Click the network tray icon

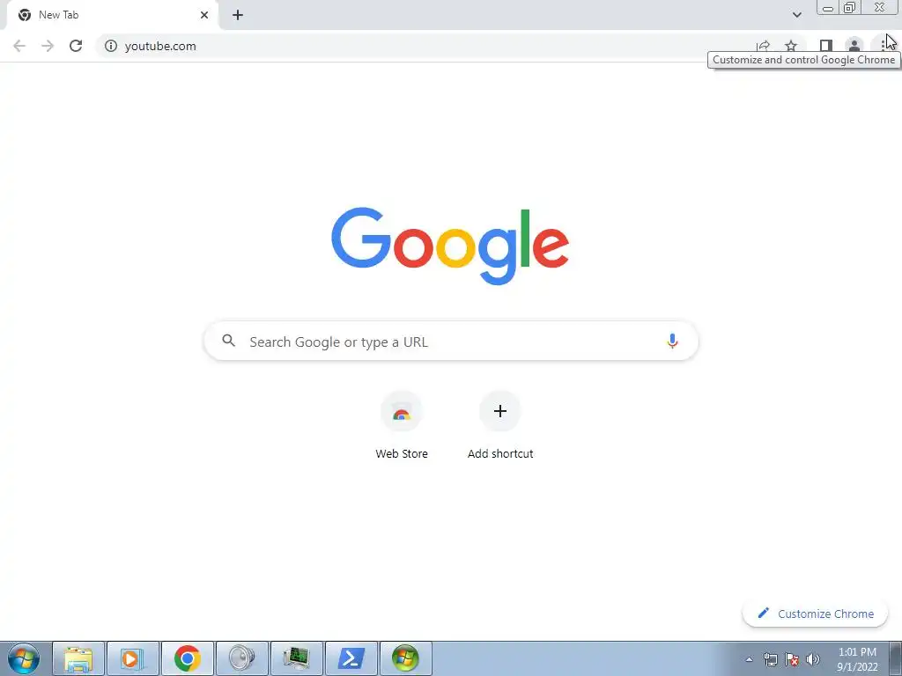point(770,659)
